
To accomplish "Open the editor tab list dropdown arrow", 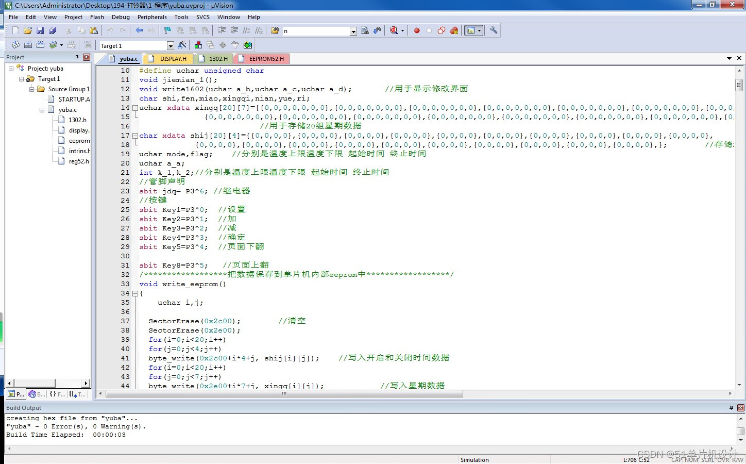I will (x=729, y=58).
